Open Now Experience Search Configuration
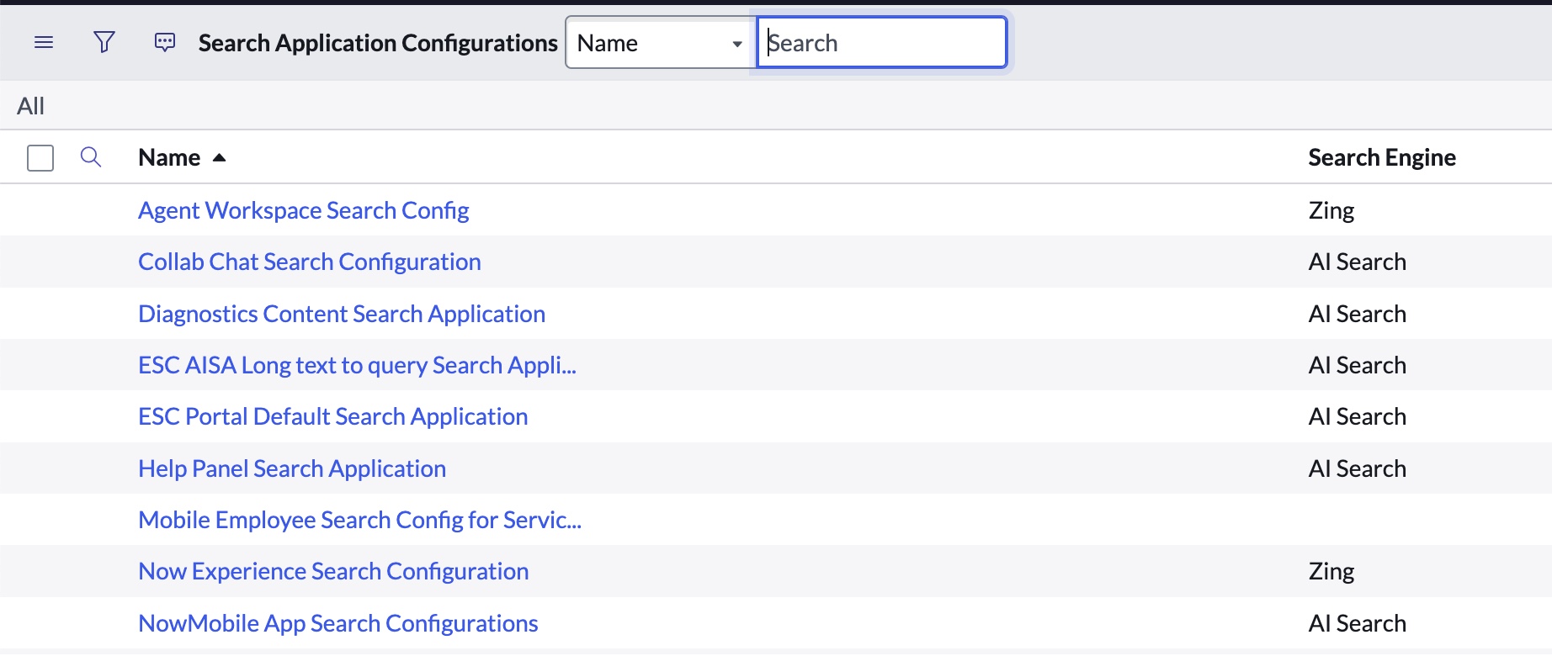 click(x=333, y=571)
